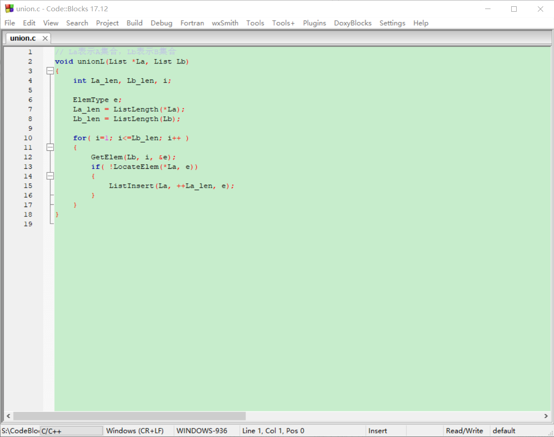
Task: Open the Project menu
Action: [107, 23]
